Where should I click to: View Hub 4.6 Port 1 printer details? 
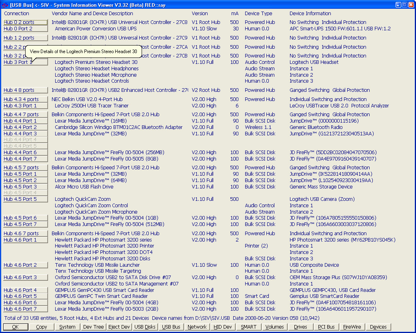click(26, 240)
